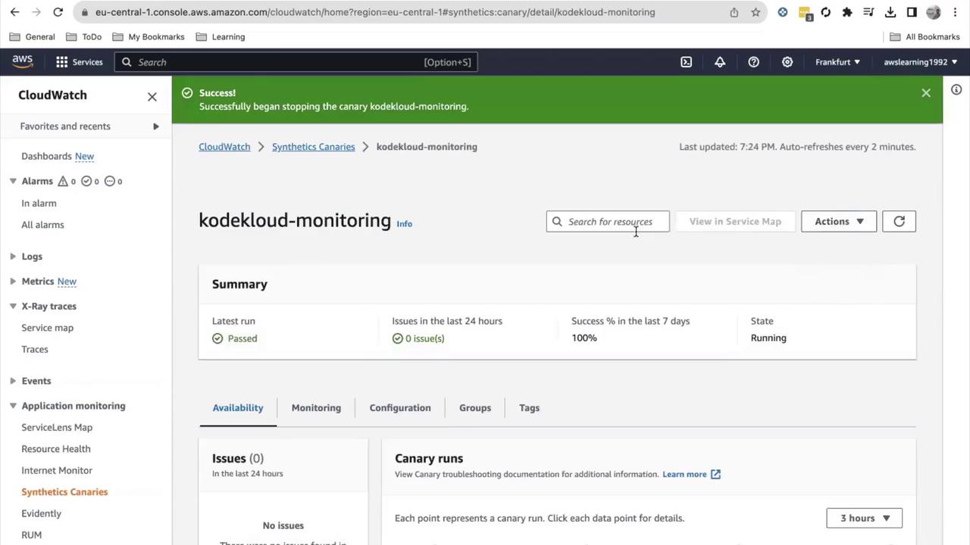Click the Info link beside kodekloud-monitoring
The height and width of the screenshot is (545, 970).
point(404,224)
